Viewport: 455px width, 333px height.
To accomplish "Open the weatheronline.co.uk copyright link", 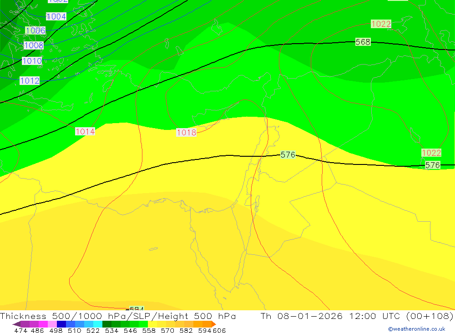I will (x=417, y=329).
